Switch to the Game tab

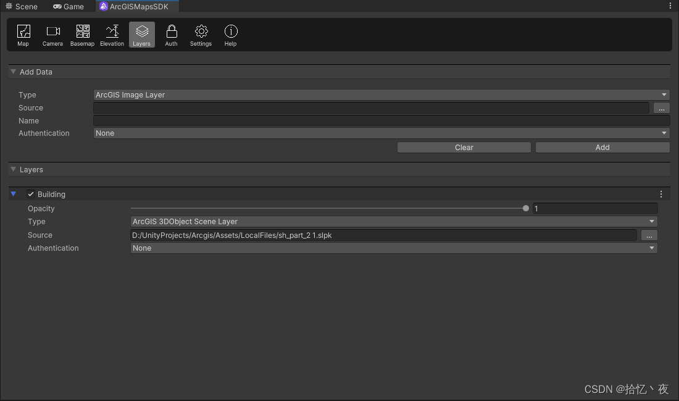(68, 6)
